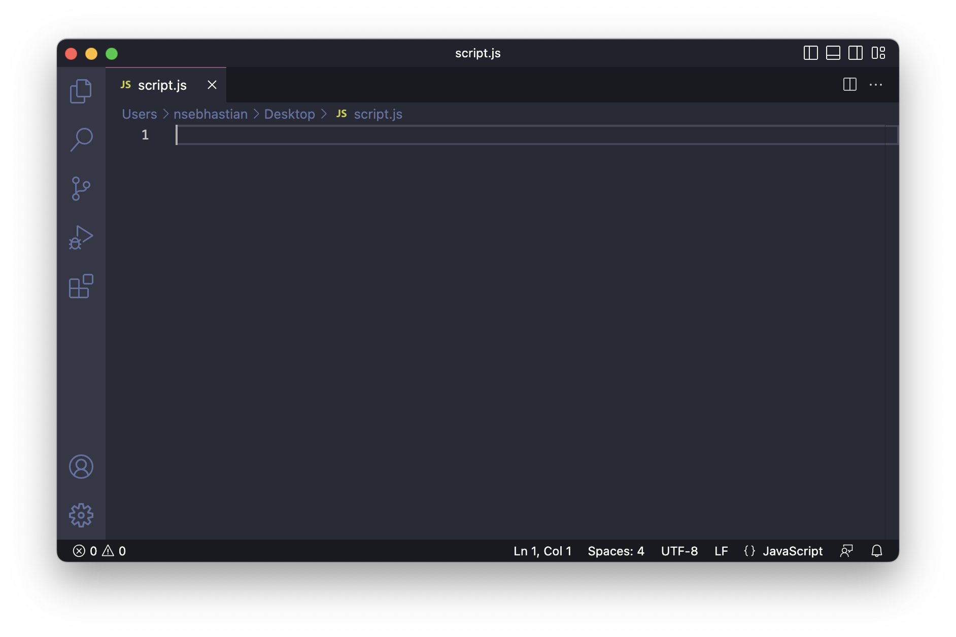Minimize the window with yellow button

(91, 53)
